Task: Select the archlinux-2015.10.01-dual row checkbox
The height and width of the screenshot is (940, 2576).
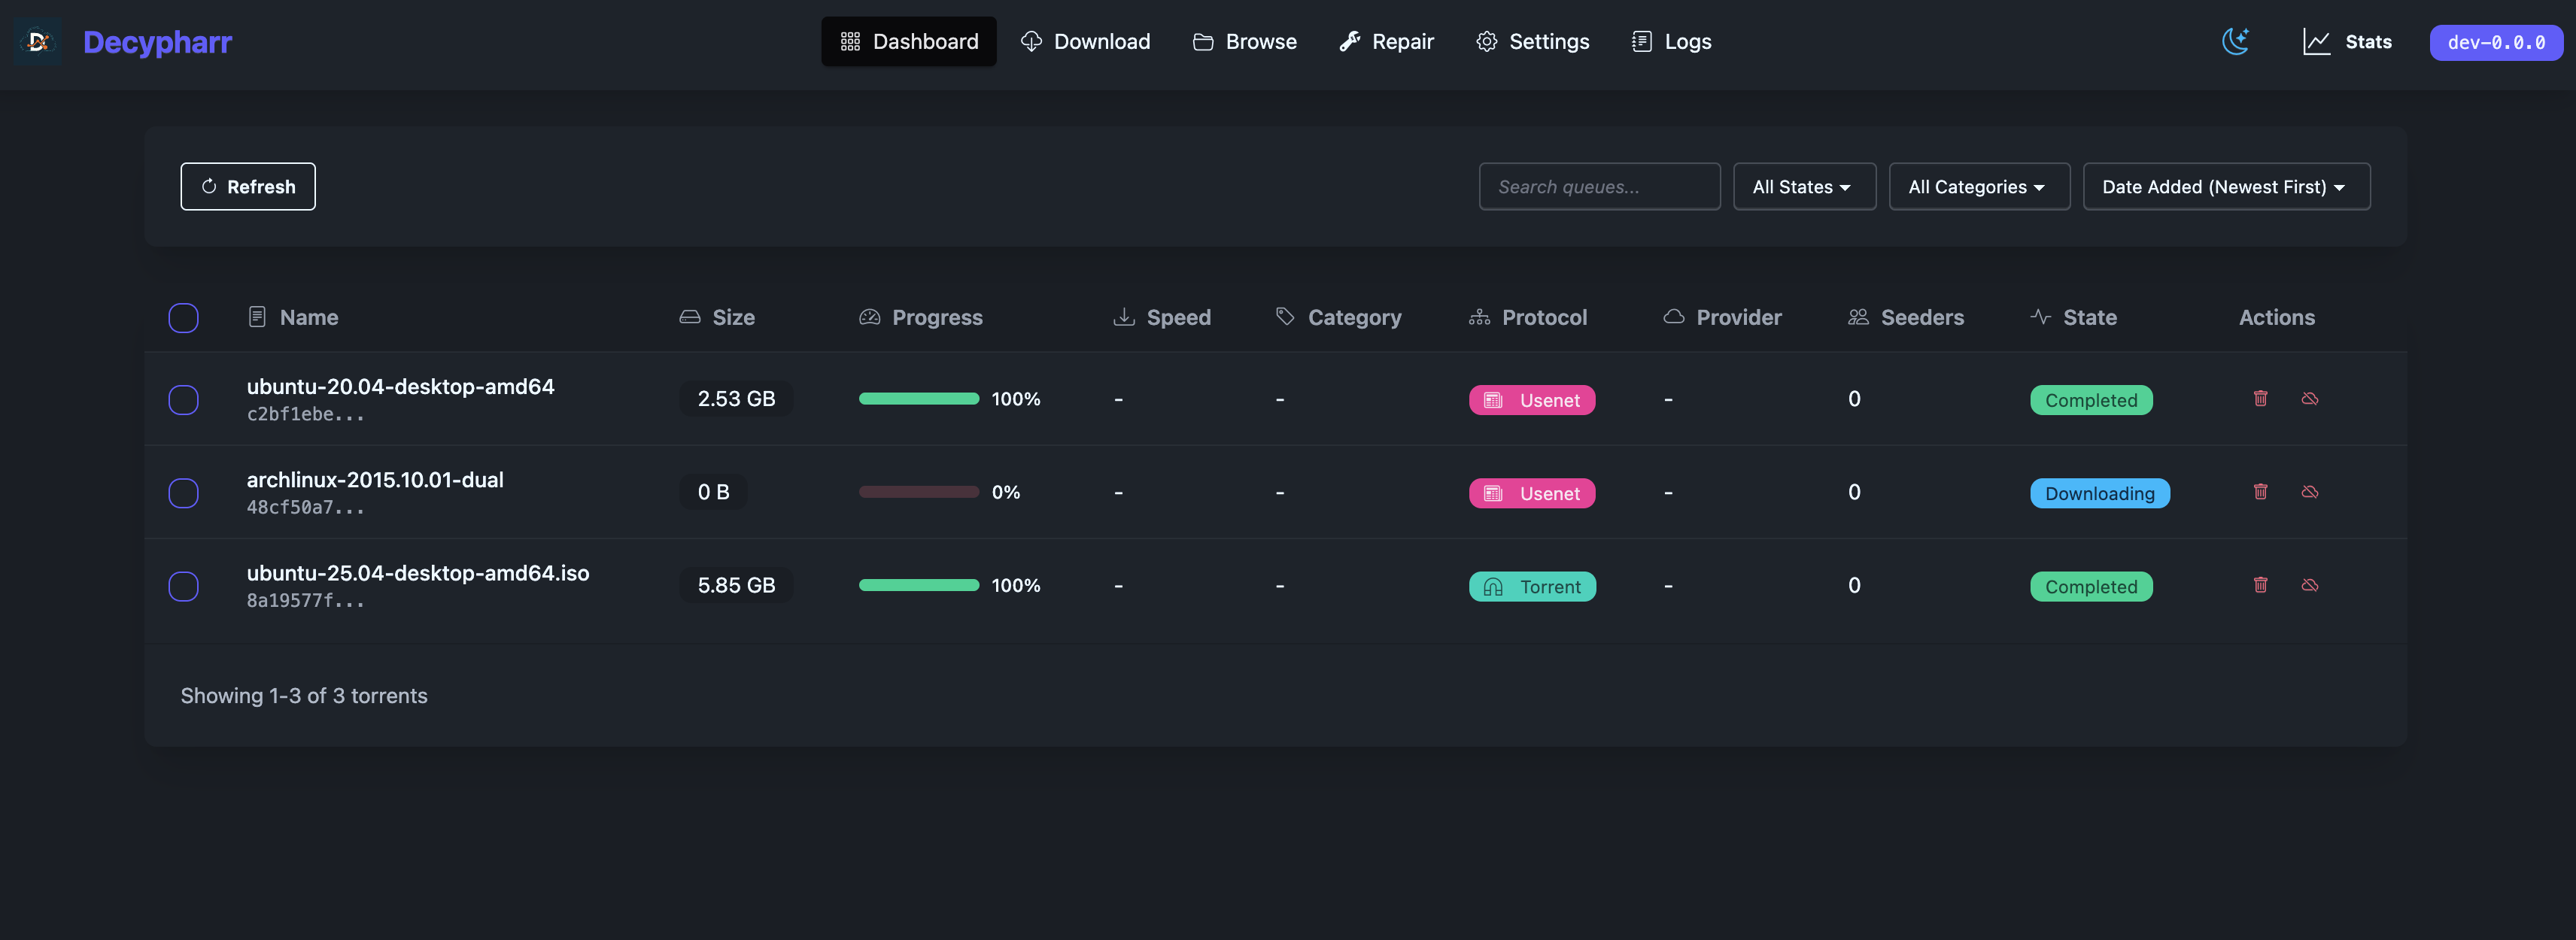Action: tap(183, 493)
